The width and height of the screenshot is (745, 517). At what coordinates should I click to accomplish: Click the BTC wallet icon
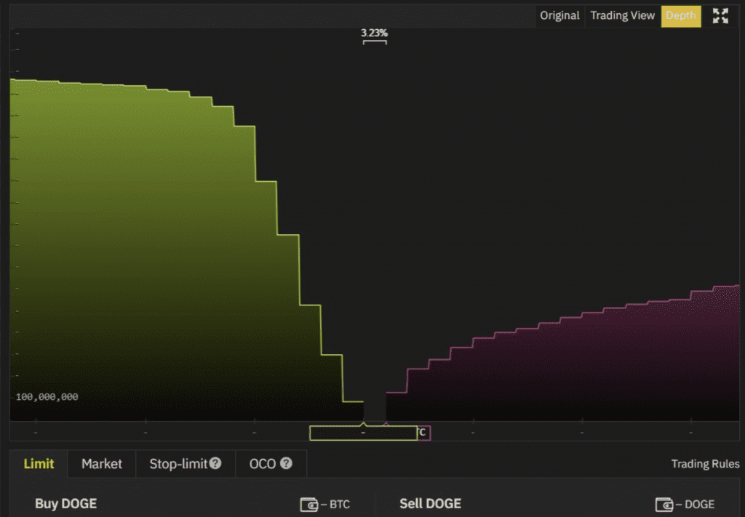point(308,504)
